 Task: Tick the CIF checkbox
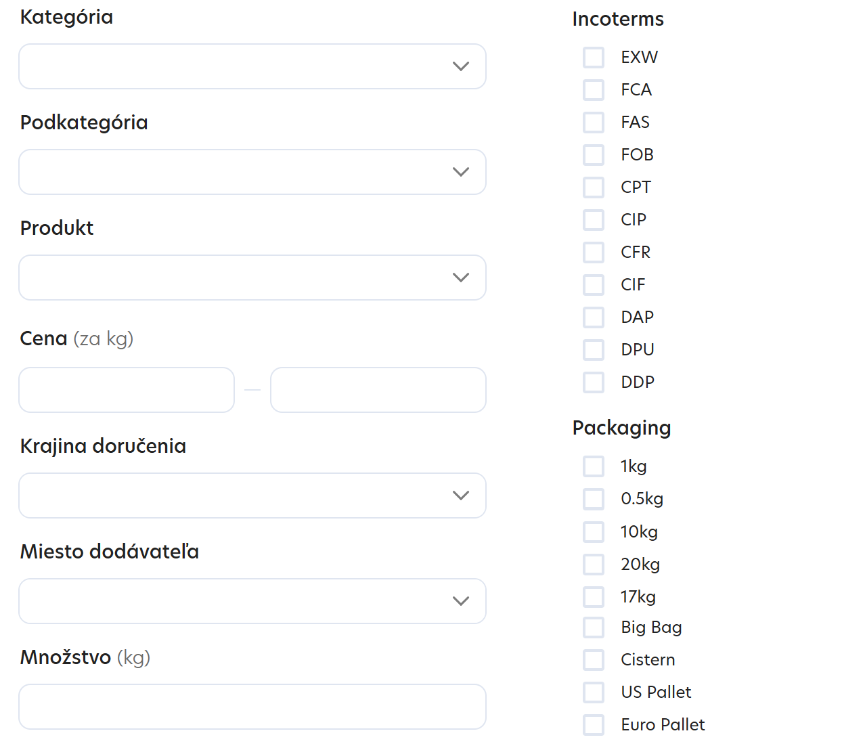point(594,284)
